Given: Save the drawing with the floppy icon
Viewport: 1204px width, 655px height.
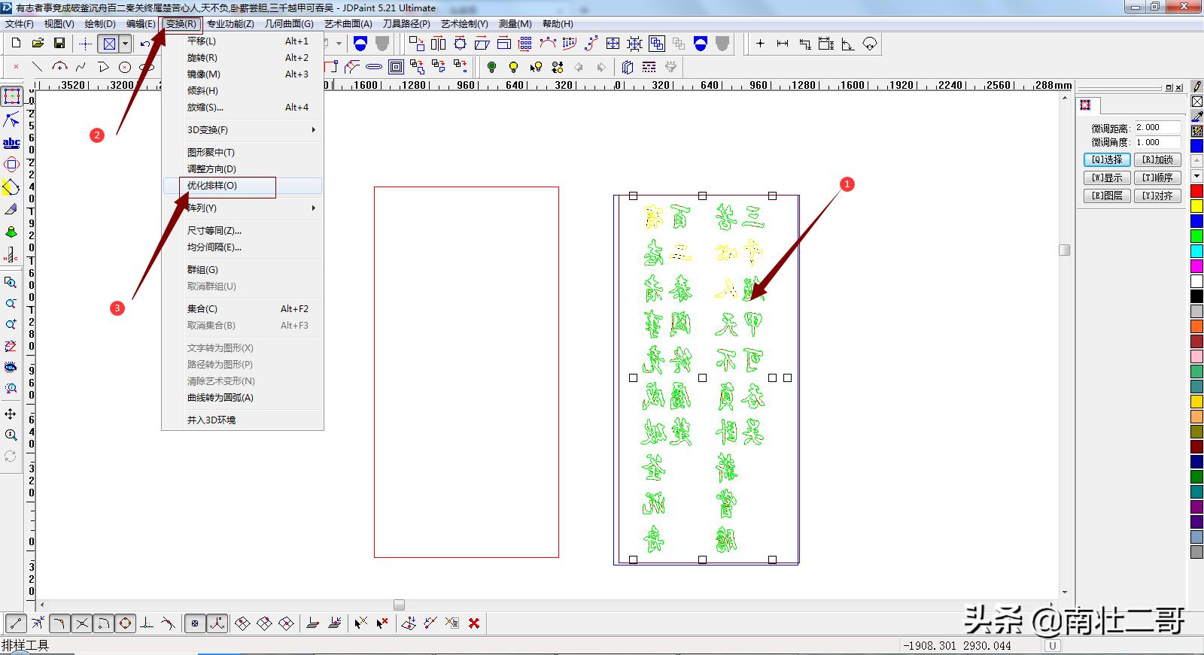Looking at the screenshot, I should pyautogui.click(x=59, y=44).
